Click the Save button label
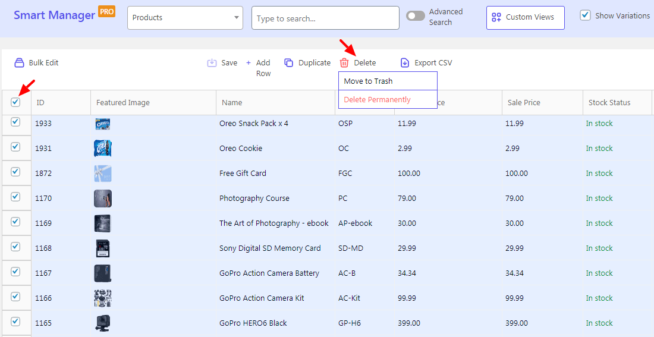 tap(229, 63)
